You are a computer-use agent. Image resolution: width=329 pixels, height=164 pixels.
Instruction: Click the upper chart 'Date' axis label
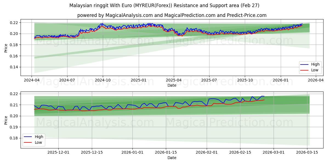(x=172, y=85)
